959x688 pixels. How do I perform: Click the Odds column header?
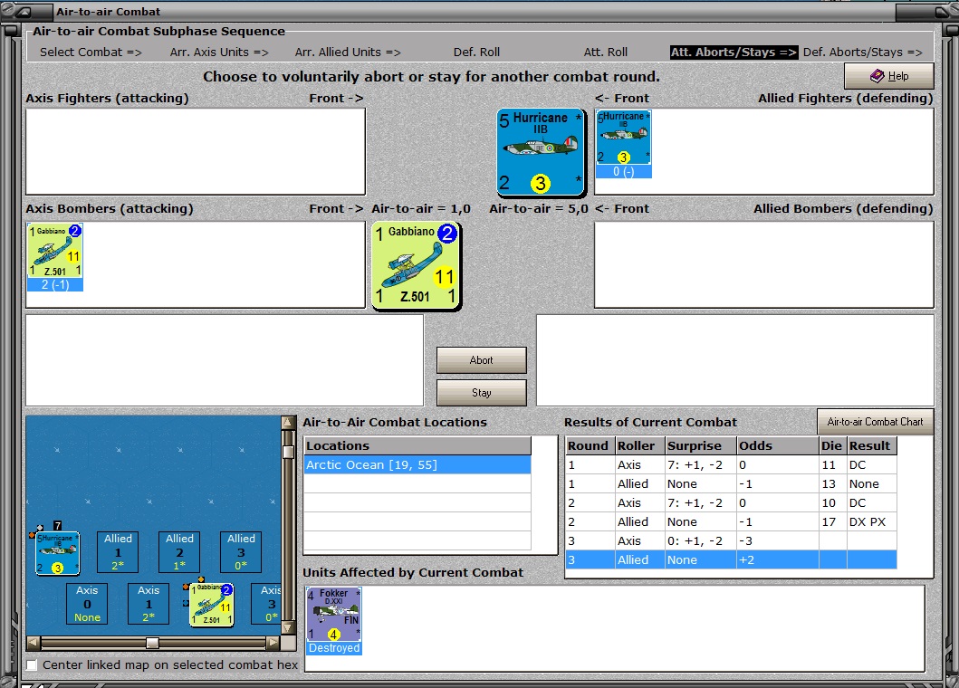(778, 445)
